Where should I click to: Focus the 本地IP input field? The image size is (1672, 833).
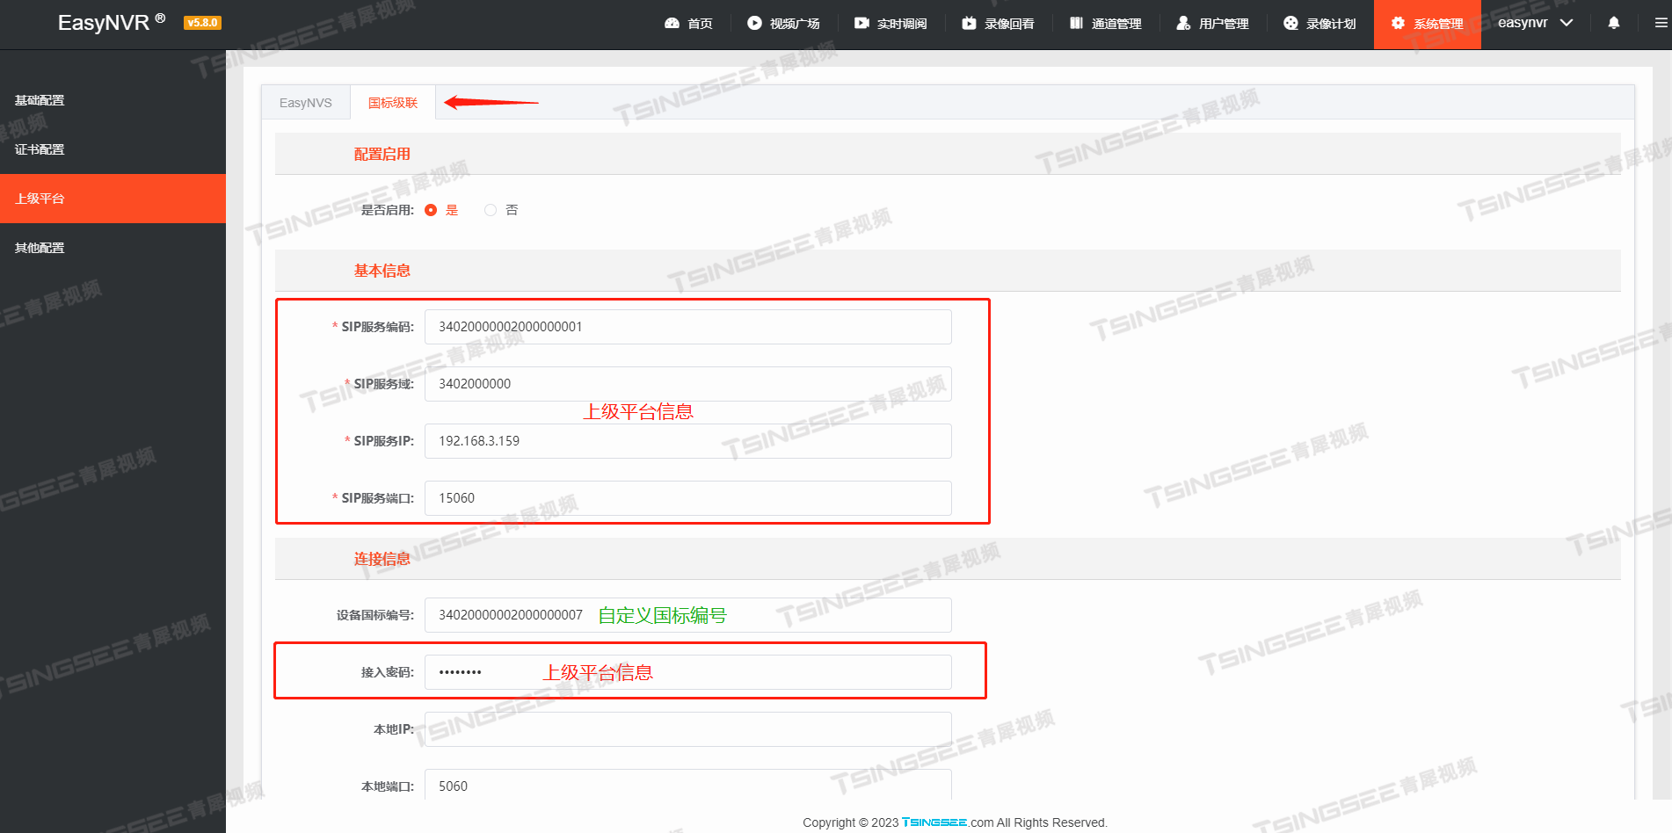pyautogui.click(x=688, y=729)
